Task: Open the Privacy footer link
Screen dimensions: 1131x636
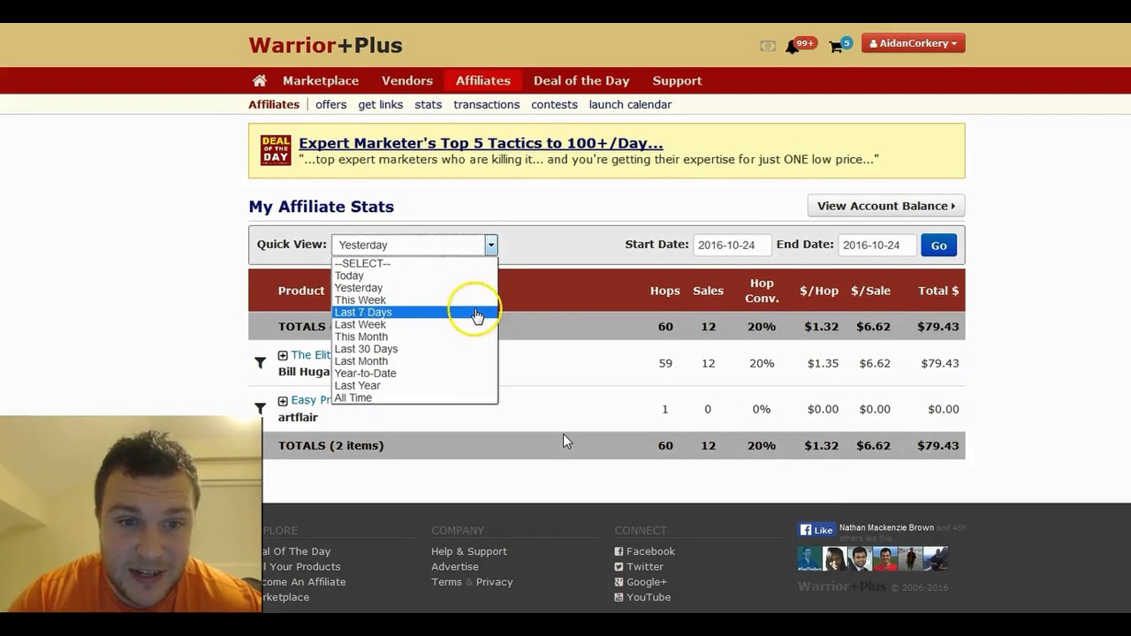Action: coord(494,582)
